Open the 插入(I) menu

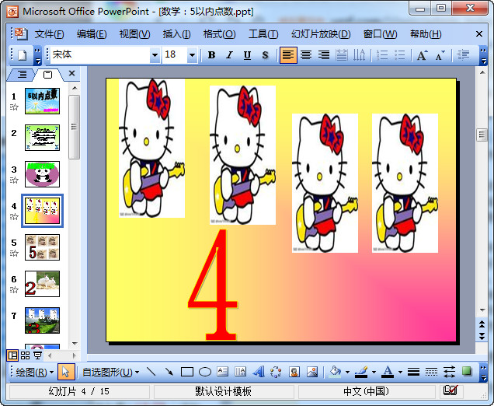pyautogui.click(x=176, y=34)
